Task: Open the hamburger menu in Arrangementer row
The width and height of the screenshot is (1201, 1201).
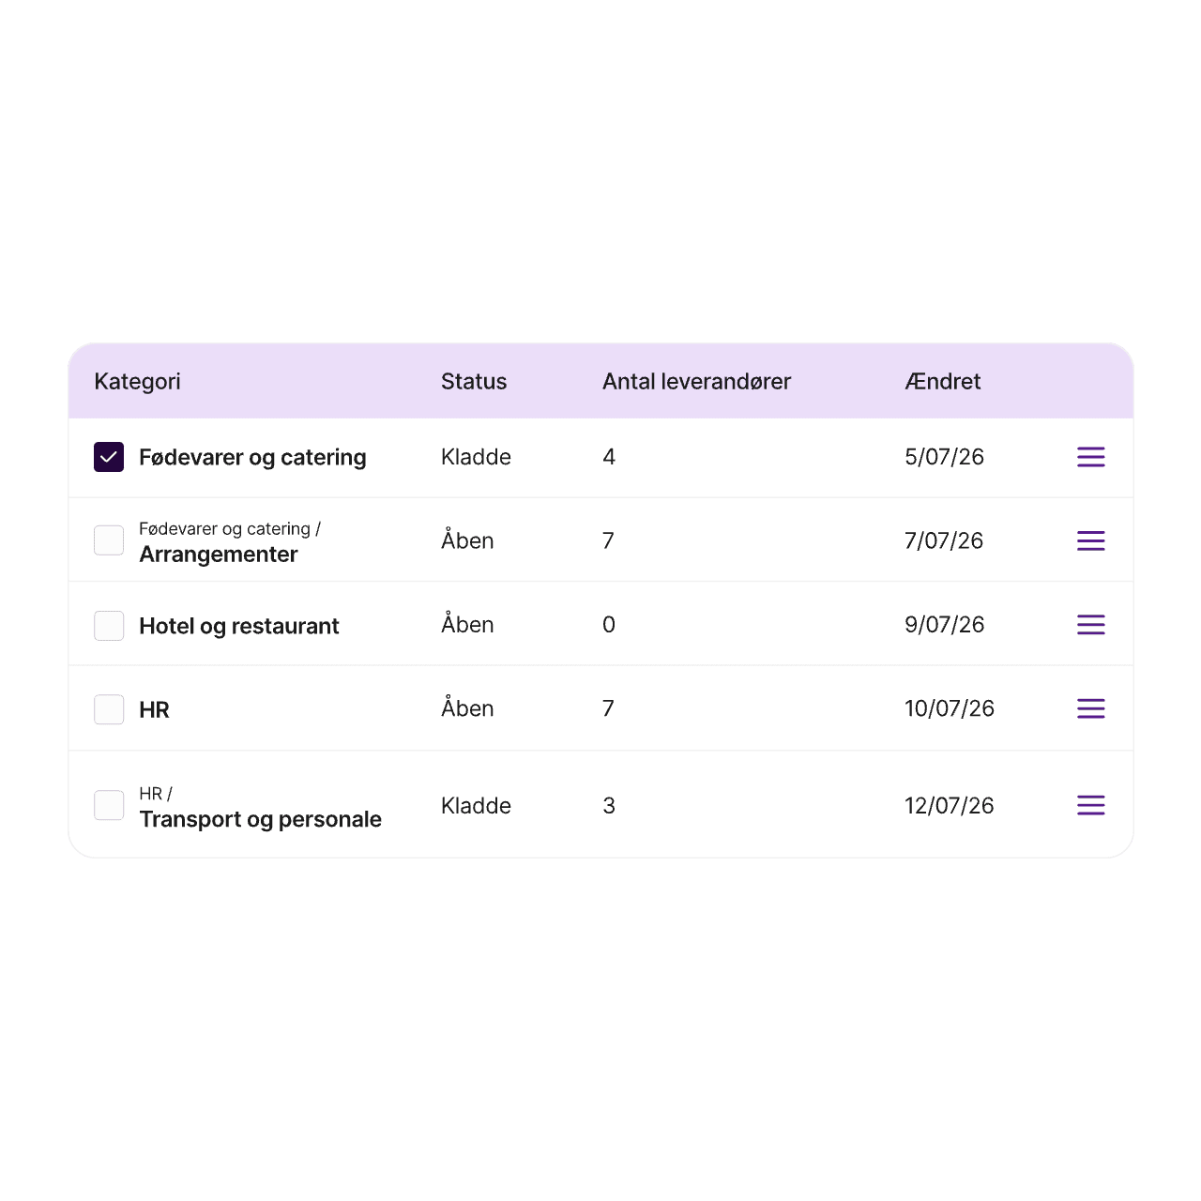Action: pos(1090,540)
